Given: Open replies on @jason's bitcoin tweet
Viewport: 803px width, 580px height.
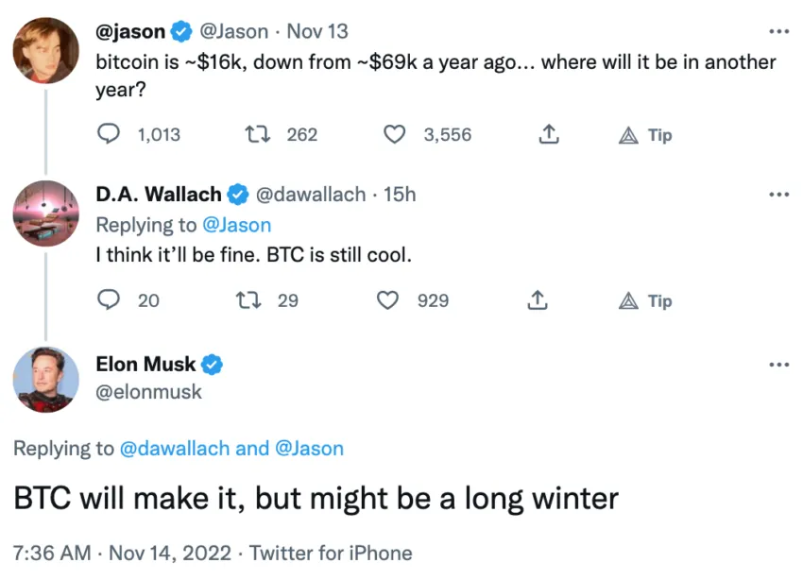Looking at the screenshot, I should 109,134.
